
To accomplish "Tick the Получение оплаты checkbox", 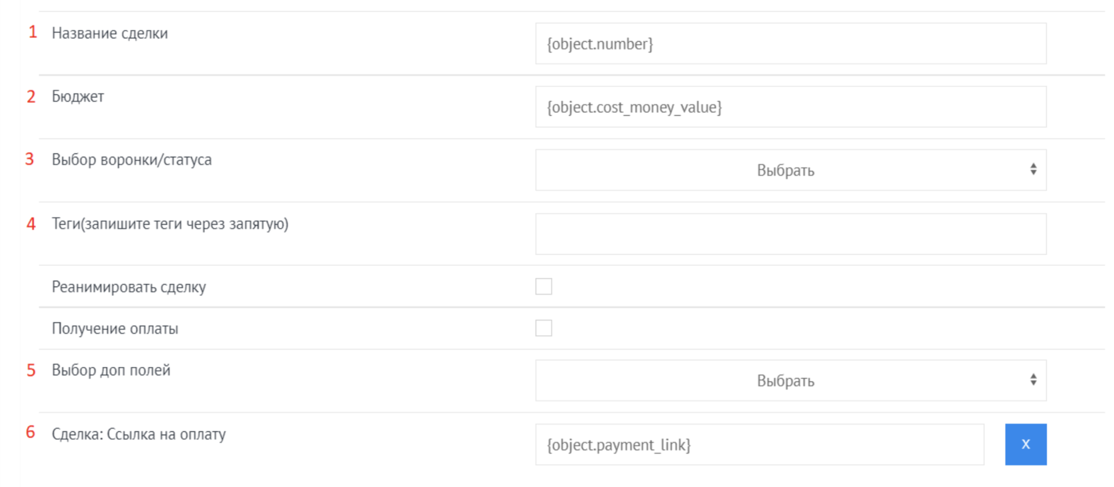I will [x=544, y=328].
